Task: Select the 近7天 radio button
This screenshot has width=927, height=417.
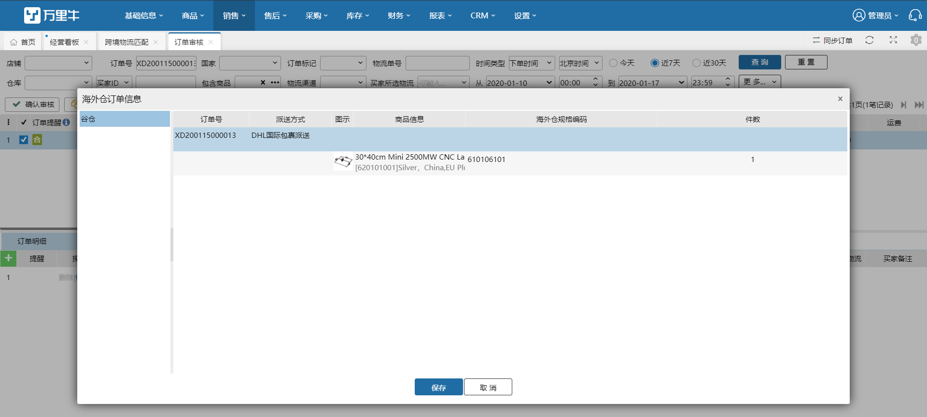Action: coord(655,63)
